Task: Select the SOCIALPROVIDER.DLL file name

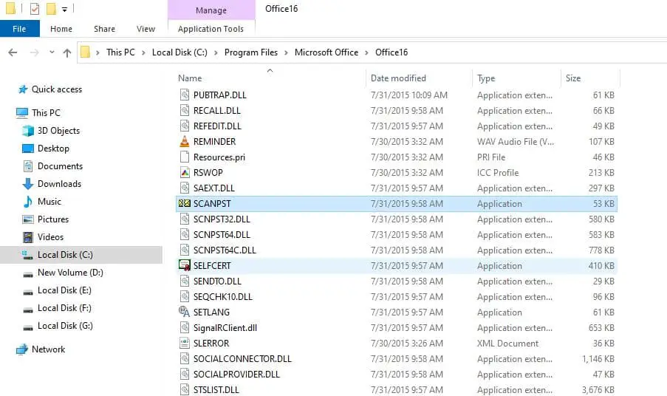Action: 236,375
